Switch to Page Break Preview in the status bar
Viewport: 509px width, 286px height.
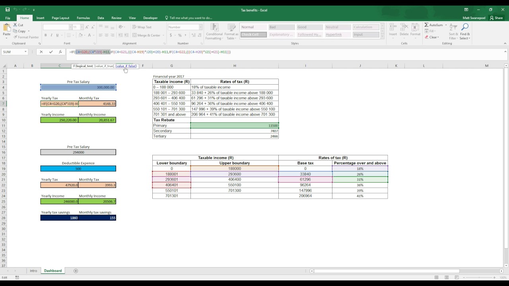click(457, 277)
